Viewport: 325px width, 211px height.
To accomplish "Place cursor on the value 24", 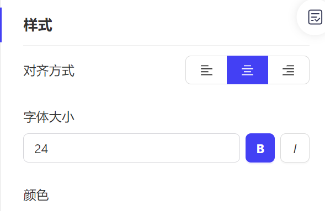I will coord(41,149).
